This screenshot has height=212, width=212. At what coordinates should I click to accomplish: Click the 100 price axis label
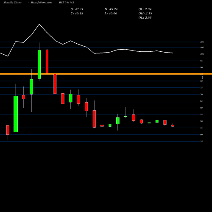click(x=202, y=54)
